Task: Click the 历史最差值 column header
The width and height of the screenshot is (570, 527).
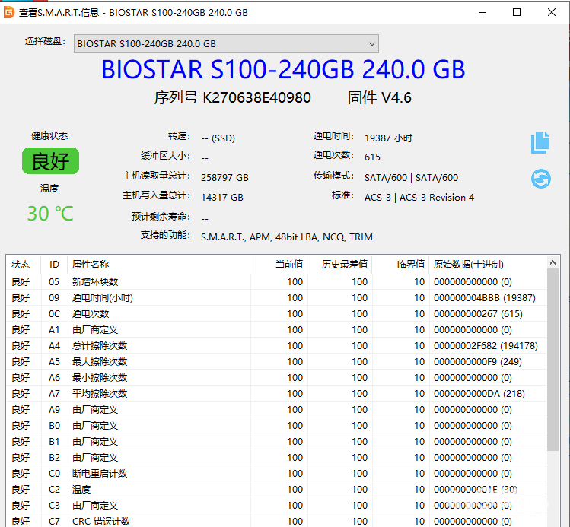Action: click(x=346, y=264)
